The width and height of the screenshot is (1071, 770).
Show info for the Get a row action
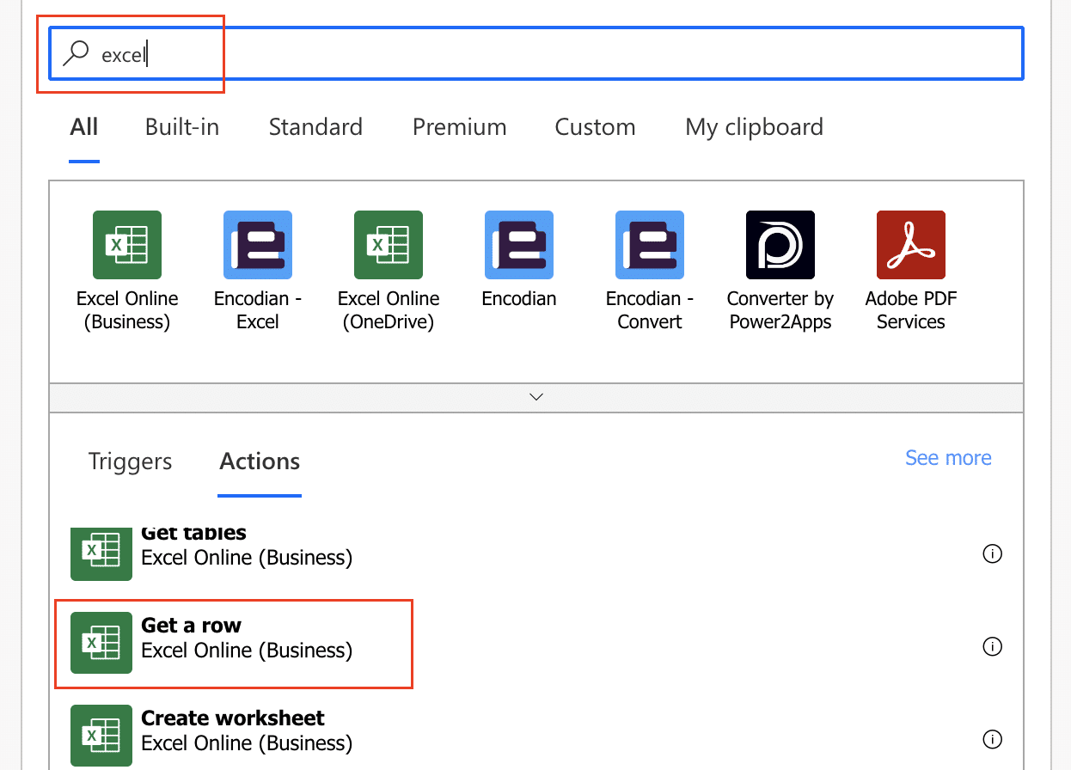click(992, 646)
